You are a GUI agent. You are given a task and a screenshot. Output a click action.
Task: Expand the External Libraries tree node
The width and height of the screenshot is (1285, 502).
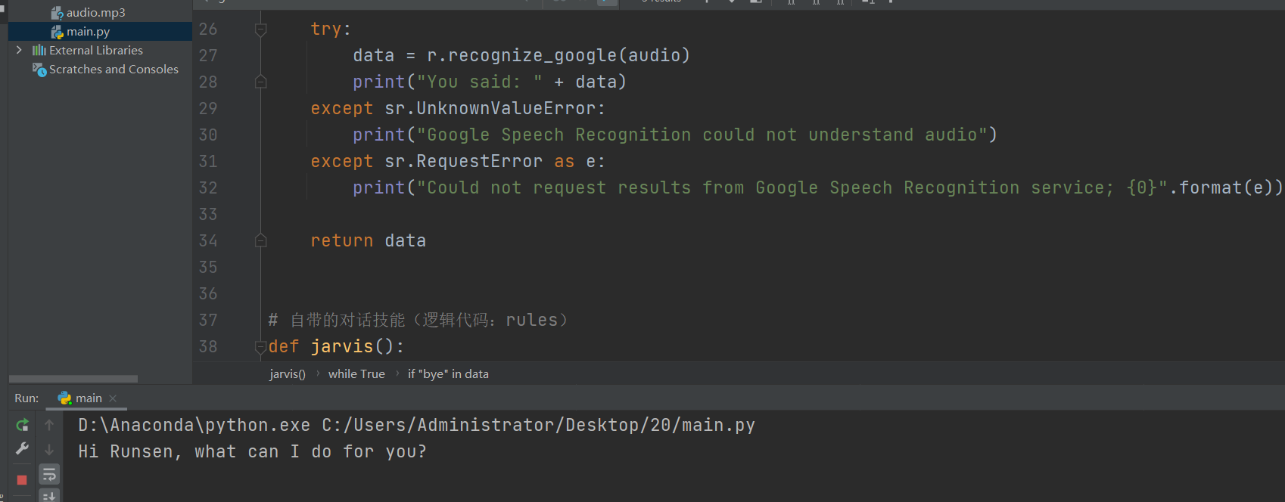pos(19,51)
